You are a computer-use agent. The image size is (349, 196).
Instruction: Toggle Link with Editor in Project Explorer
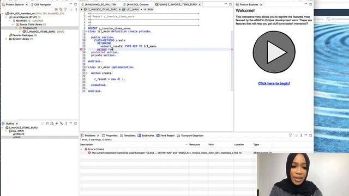tap(61, 10)
